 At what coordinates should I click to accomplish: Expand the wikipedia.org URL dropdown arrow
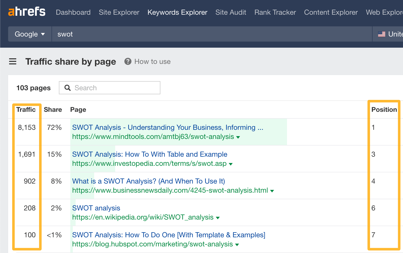click(x=217, y=218)
